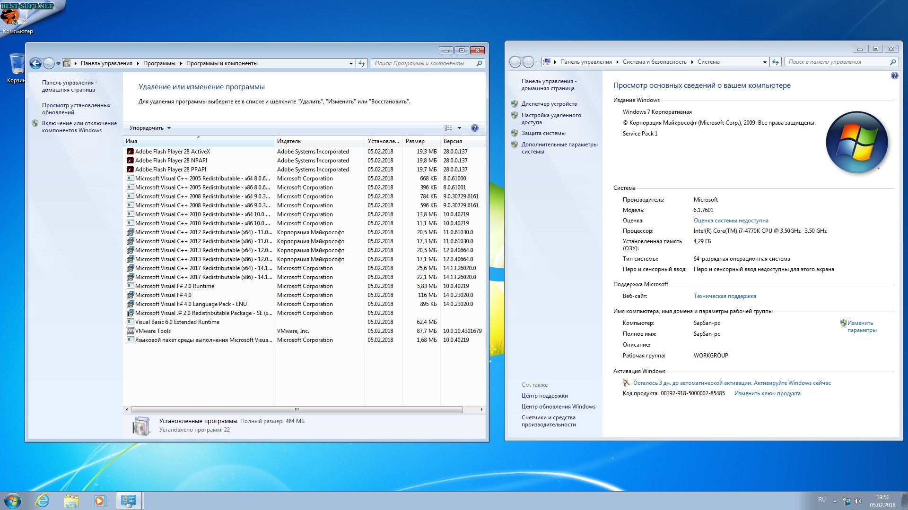Open Internet Explorer from taskbar
The width and height of the screenshot is (908, 510).
coord(43,501)
